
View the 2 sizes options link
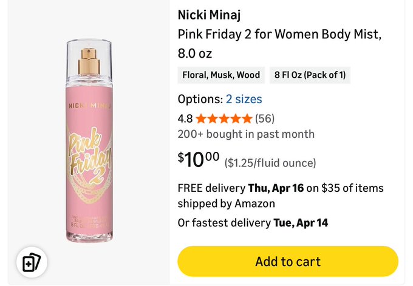[244, 99]
